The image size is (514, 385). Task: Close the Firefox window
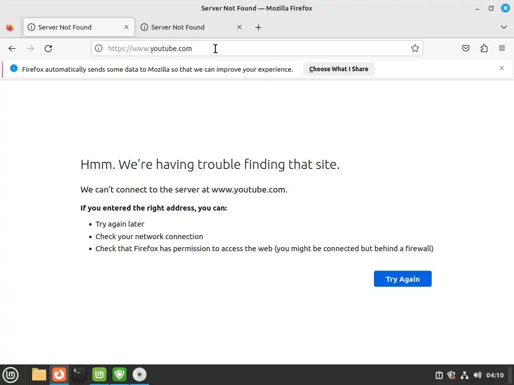click(505, 8)
